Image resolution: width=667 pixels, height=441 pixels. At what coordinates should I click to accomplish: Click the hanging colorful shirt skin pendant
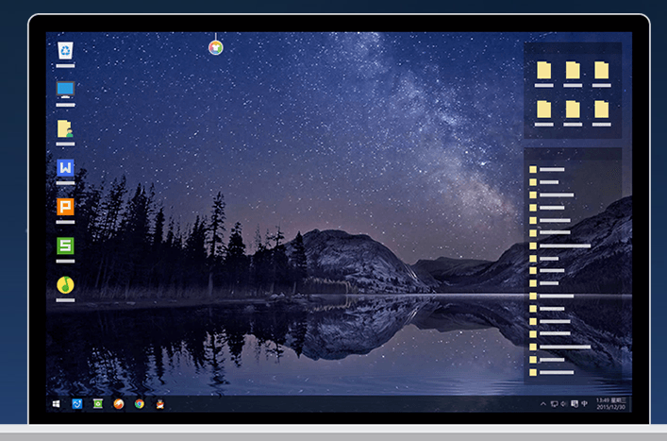(216, 47)
